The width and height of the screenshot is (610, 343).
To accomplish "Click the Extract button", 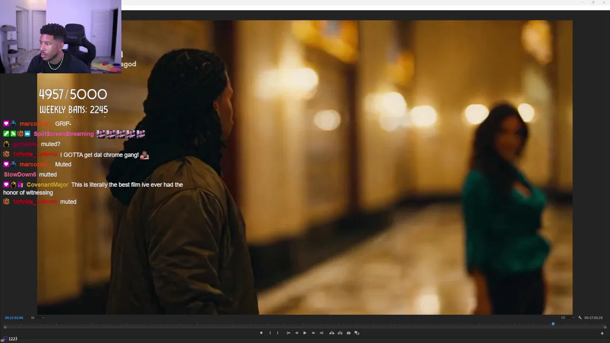I will tap(340, 333).
